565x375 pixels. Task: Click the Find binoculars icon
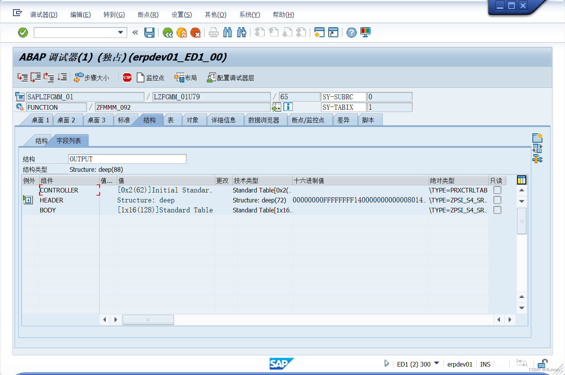[x=228, y=33]
